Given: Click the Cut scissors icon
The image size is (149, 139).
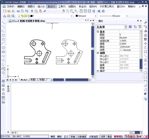Looking at the screenshot, I should (32, 11).
